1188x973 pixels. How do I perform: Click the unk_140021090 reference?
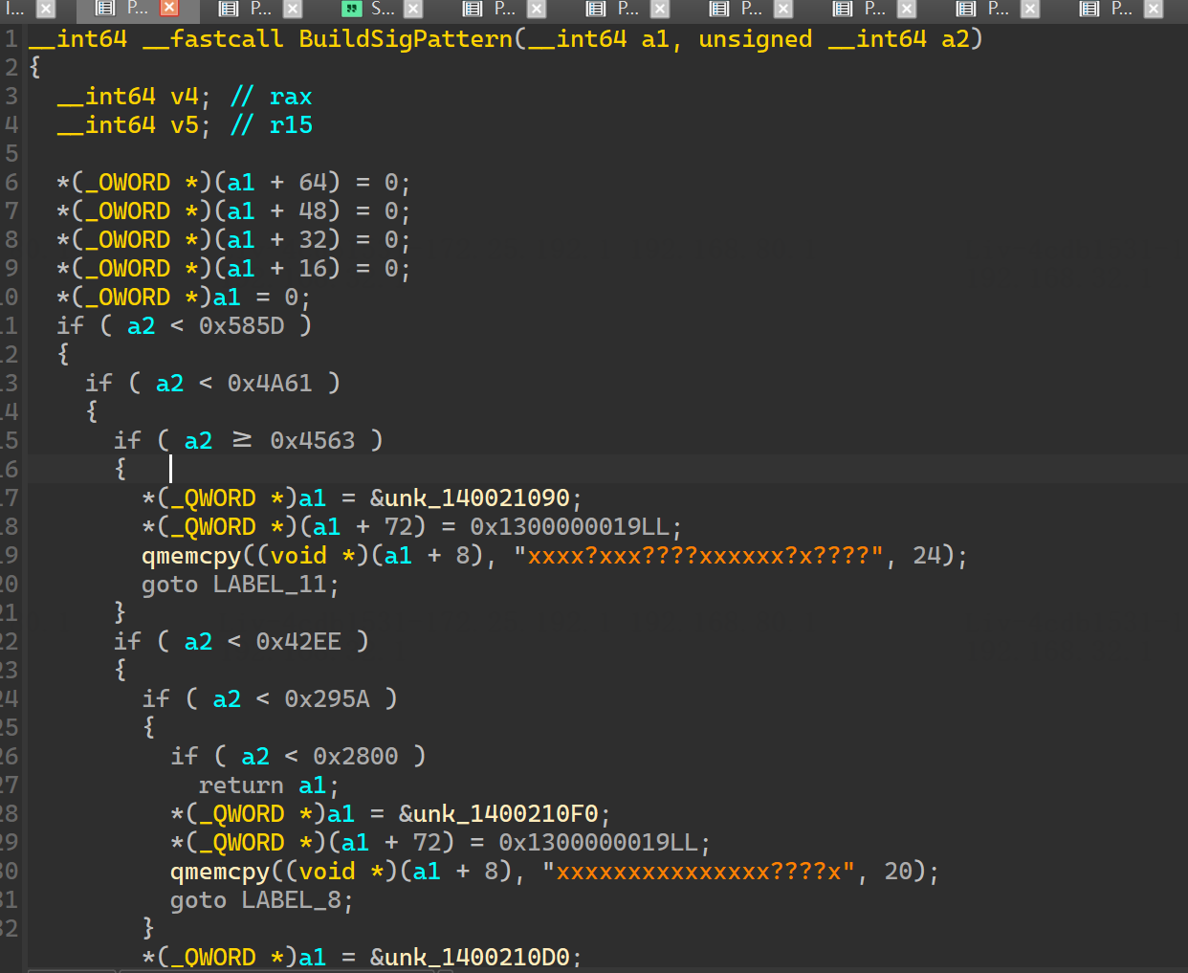(477, 498)
